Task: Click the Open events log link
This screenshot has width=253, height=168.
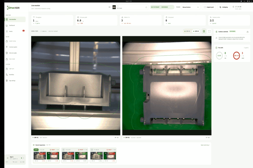Action: tap(205, 145)
